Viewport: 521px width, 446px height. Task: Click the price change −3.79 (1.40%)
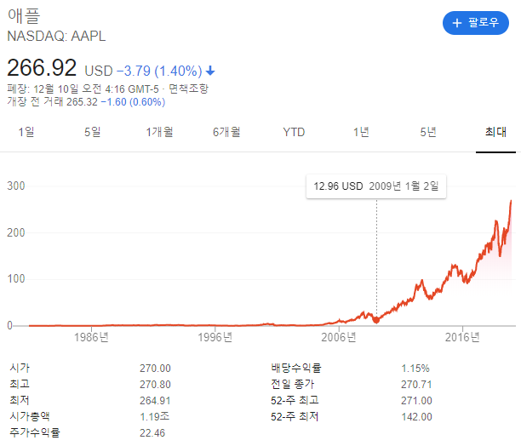point(159,71)
